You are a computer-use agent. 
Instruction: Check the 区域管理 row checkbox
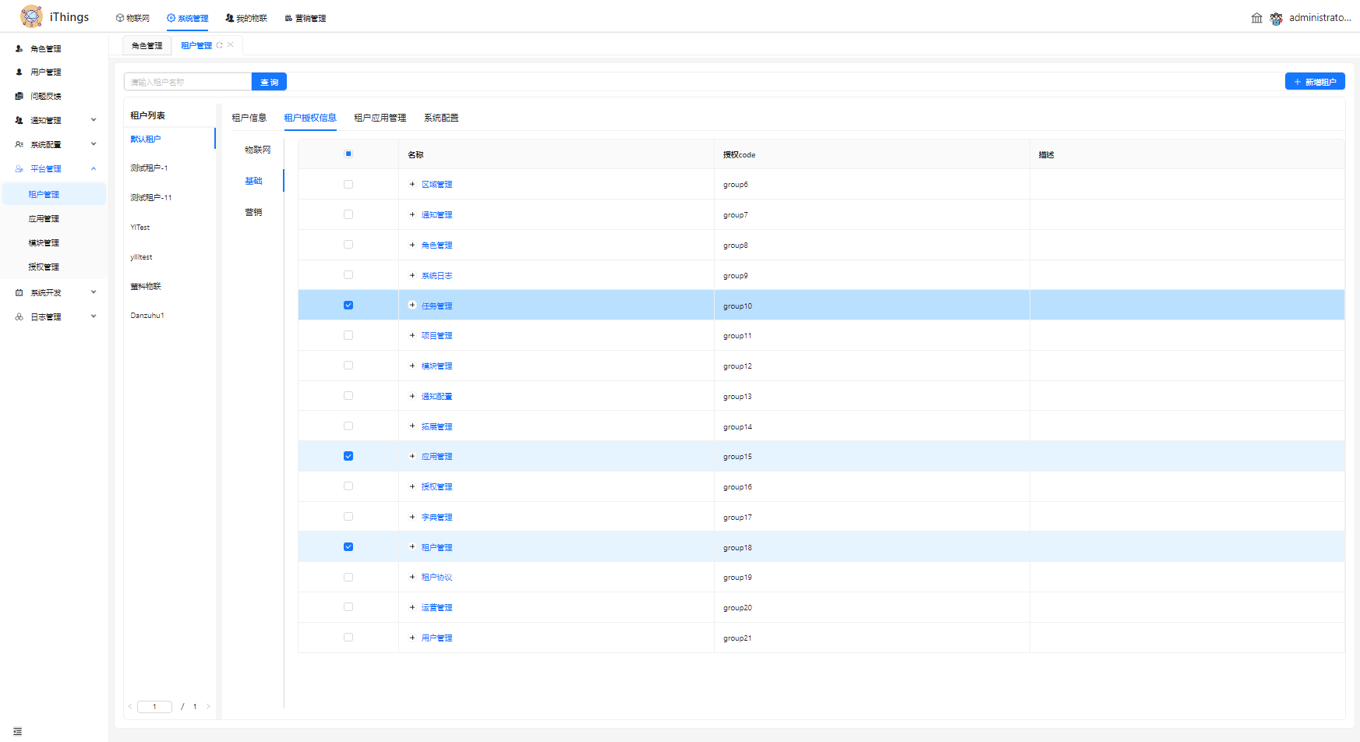pos(348,185)
